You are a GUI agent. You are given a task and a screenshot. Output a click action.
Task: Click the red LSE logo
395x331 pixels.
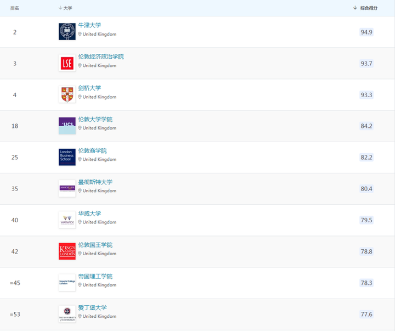point(67,63)
